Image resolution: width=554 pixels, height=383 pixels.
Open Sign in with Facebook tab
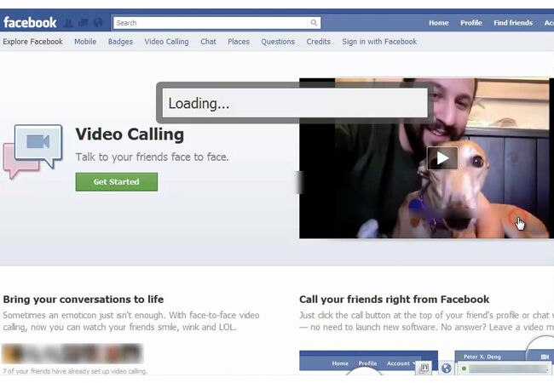pyautogui.click(x=379, y=42)
